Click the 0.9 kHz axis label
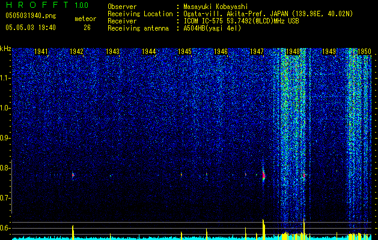378x240 pixels. click(5, 138)
